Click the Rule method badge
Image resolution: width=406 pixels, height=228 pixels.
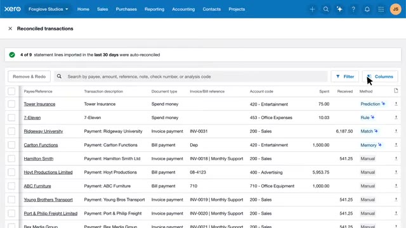(x=367, y=118)
